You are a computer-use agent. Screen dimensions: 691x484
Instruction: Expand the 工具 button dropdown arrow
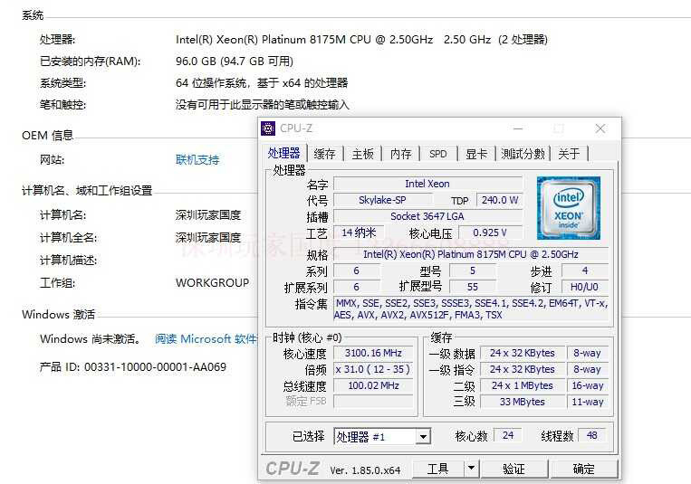[x=471, y=469]
